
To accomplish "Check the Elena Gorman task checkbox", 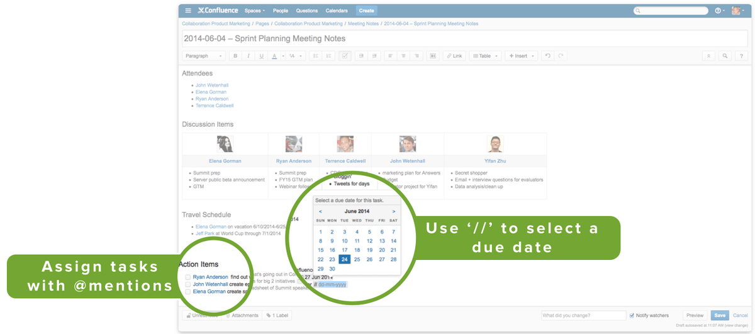I will [x=187, y=292].
